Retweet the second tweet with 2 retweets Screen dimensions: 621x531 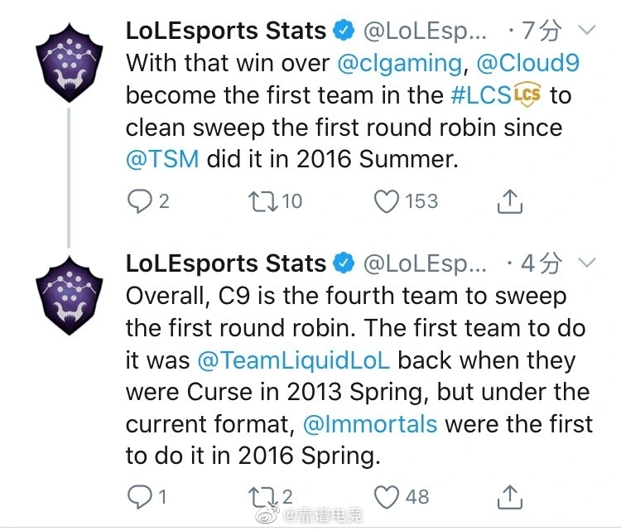tap(261, 496)
